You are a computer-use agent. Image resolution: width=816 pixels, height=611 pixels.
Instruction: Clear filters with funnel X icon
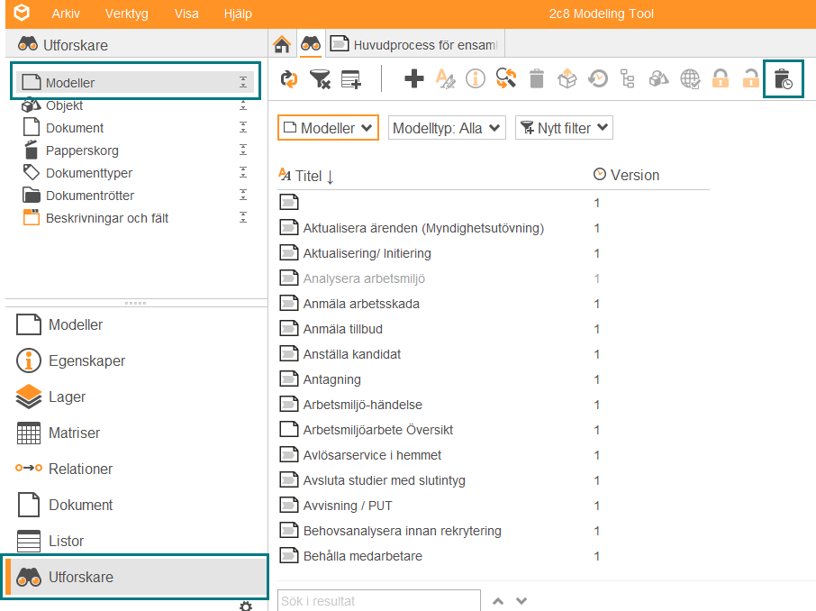(320, 79)
